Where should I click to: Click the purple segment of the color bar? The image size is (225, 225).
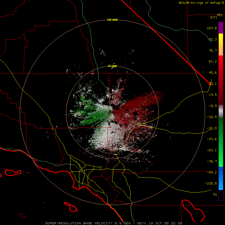pos(221,28)
